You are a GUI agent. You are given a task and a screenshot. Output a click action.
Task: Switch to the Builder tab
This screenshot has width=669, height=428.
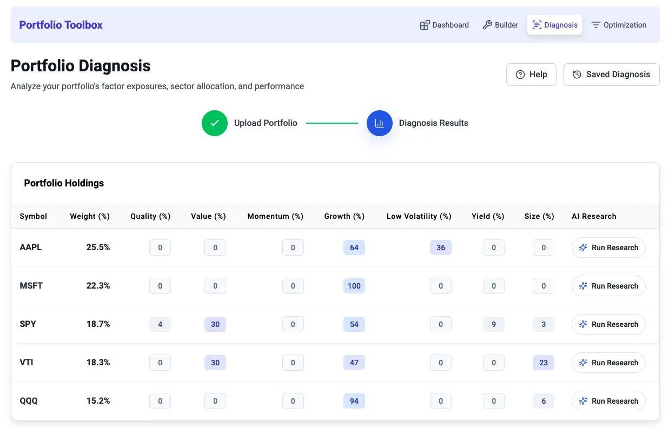500,25
